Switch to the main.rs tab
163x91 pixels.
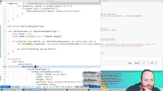(13, 4)
